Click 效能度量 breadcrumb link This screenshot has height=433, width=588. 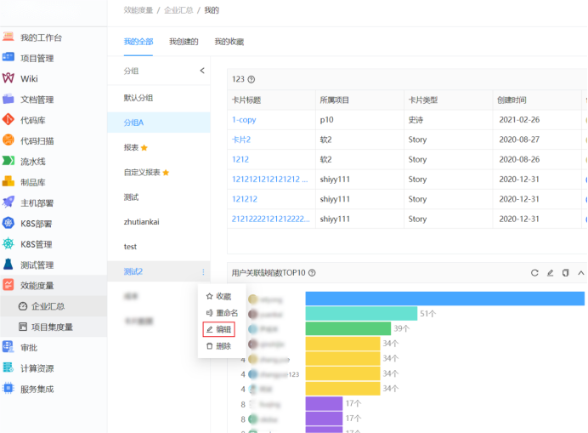[139, 10]
